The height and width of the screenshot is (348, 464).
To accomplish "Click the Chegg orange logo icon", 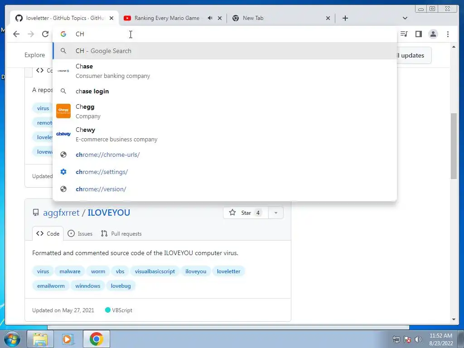I will (x=63, y=111).
